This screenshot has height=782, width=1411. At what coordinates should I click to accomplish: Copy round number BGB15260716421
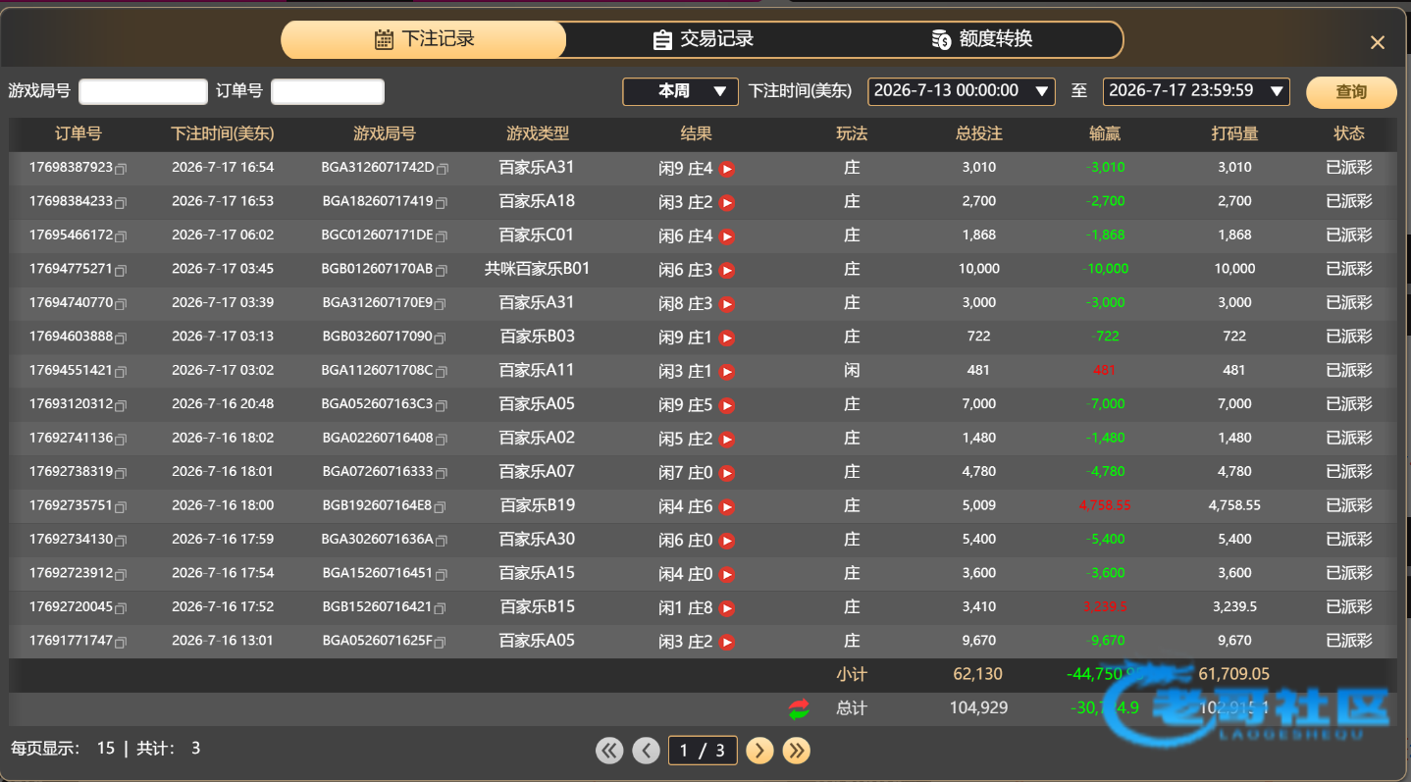[440, 609]
